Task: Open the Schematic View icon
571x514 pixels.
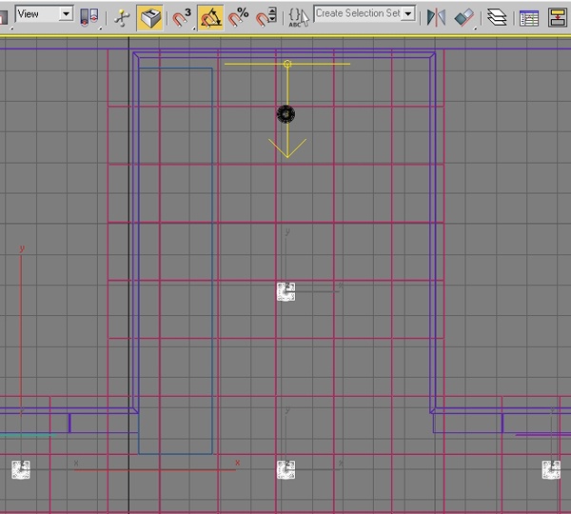Action: [x=557, y=16]
